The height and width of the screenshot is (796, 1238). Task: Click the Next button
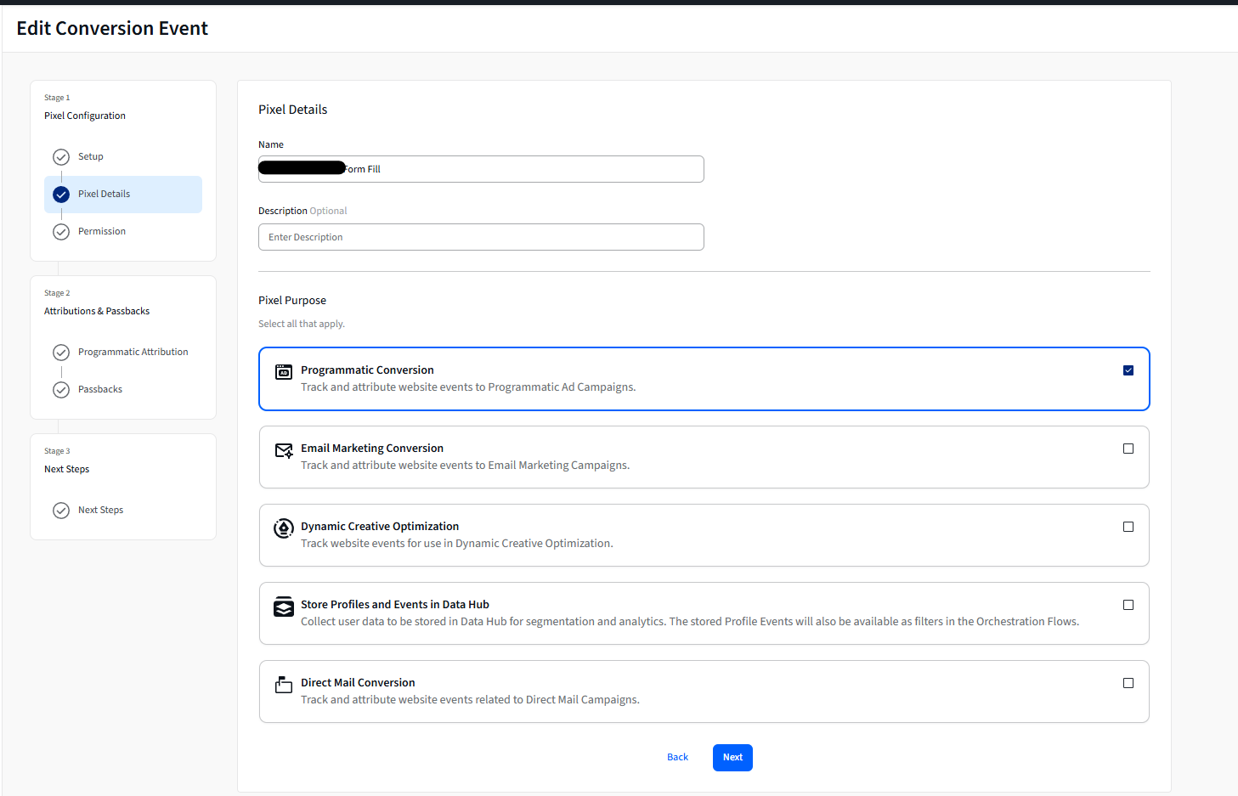tap(732, 758)
